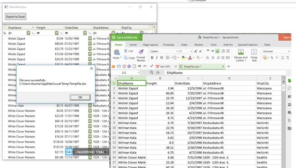Click the Merge and Center icon
Viewport: 296px width, 168px height.
pos(241,52)
